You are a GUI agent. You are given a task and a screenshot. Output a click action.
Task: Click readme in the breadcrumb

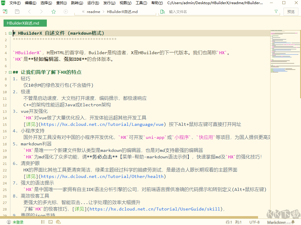point(93,12)
